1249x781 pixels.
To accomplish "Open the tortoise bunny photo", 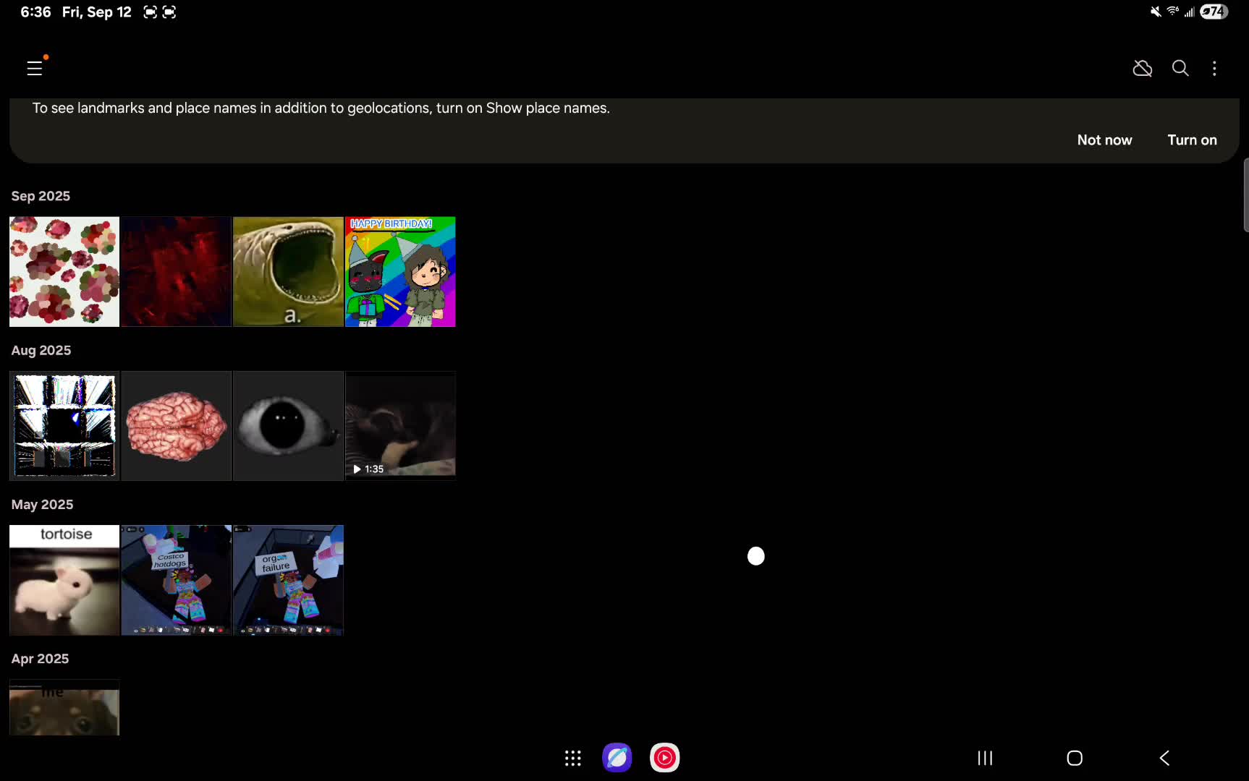I will 64,579.
